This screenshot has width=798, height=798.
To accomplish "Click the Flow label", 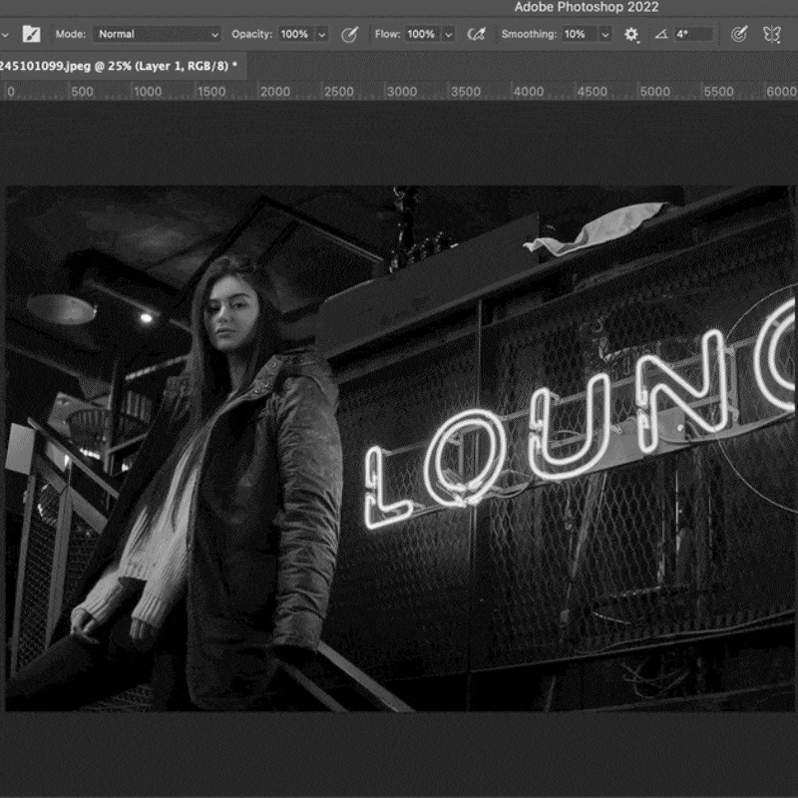I will pyautogui.click(x=387, y=34).
